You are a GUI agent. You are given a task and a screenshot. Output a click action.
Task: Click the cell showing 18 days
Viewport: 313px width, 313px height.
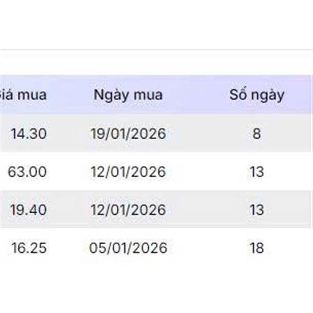pyautogui.click(x=257, y=248)
